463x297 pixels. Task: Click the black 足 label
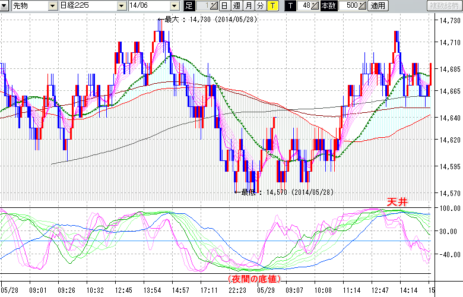[189, 6]
